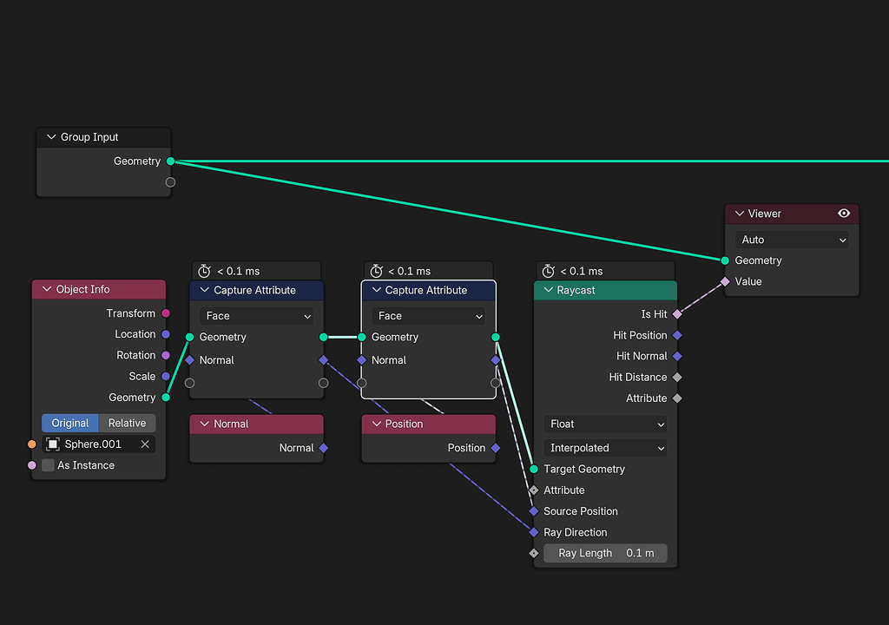Click the orange Object input socket
This screenshot has width=889, height=625.
32,444
